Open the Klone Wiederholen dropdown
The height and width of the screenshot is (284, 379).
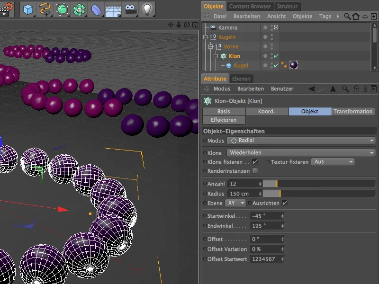coord(301,152)
